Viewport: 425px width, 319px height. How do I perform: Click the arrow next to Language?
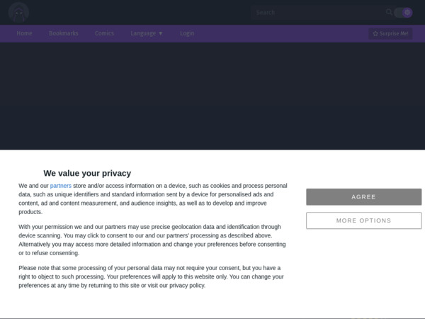[161, 33]
